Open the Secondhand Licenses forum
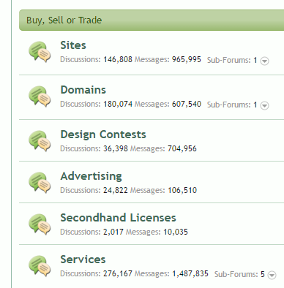This screenshot has width=284, height=288. click(119, 218)
